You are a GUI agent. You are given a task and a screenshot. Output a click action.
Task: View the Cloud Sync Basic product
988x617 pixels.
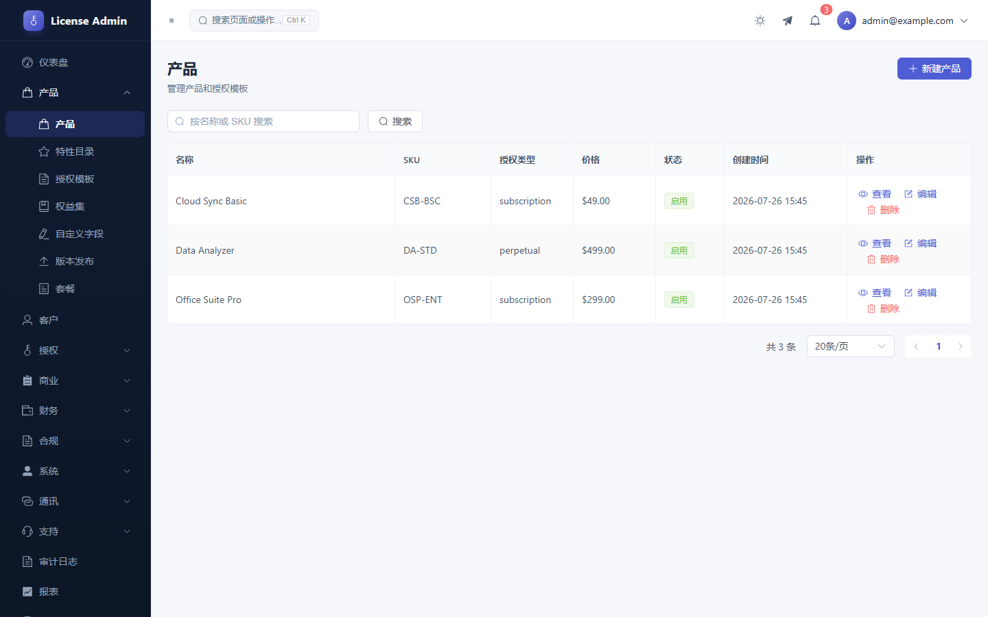pyautogui.click(x=875, y=194)
